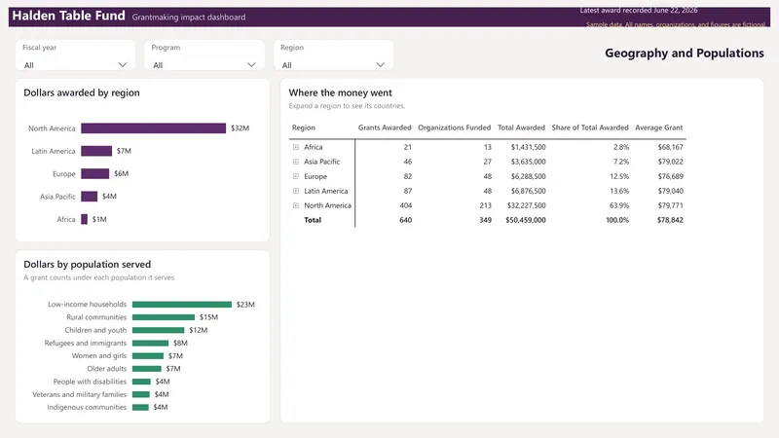The image size is (779, 438).
Task: Select the Asia Pacific $4M bar
Action: coord(89,197)
